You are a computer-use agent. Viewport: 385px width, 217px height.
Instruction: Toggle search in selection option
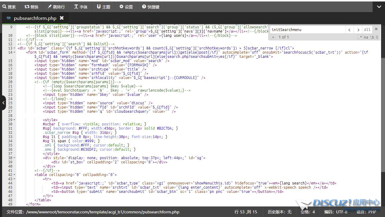(x=377, y=37)
